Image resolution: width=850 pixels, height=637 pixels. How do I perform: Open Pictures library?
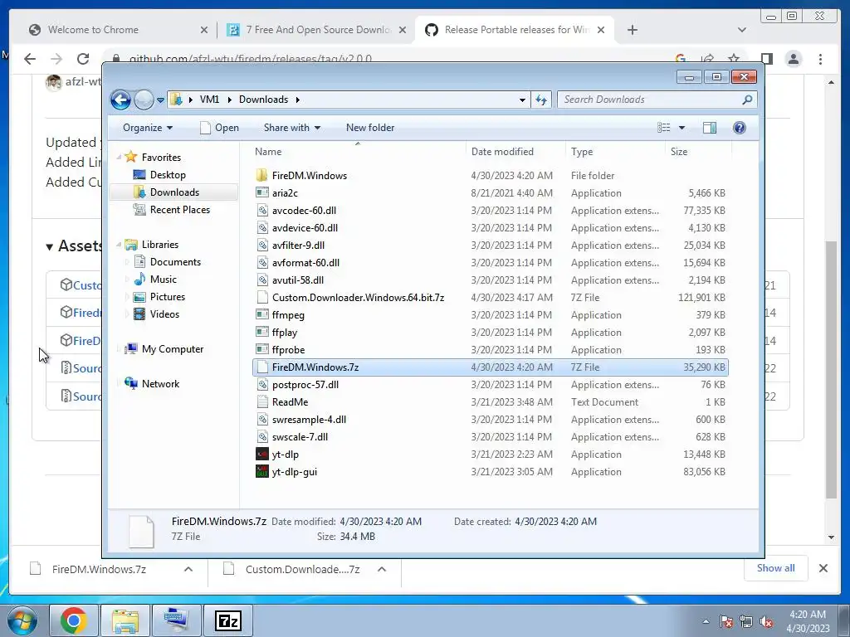coord(168,297)
